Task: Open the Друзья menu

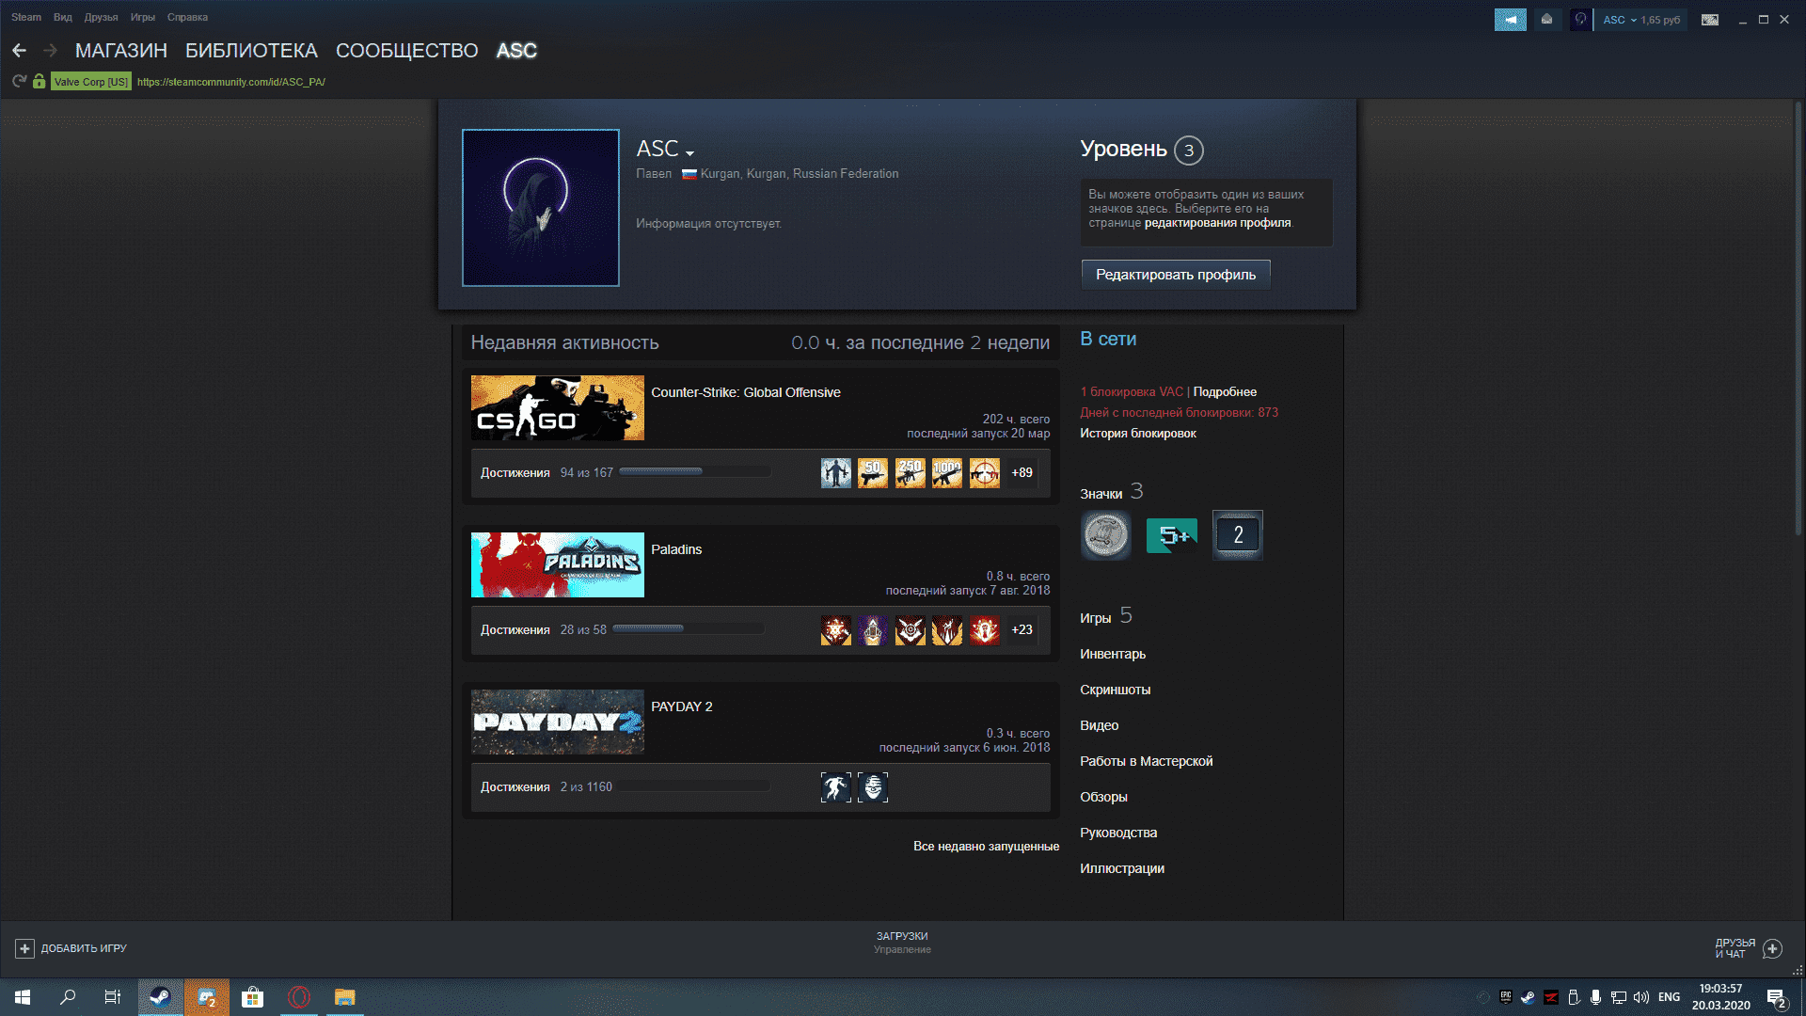Action: pyautogui.click(x=101, y=17)
